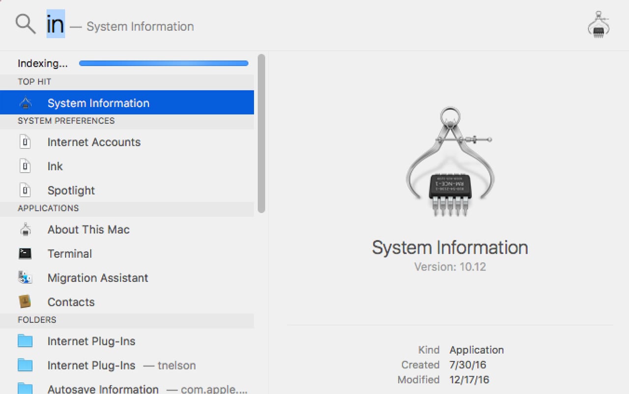629x394 pixels.
Task: Click the System Information icon in search bar
Action: (599, 25)
